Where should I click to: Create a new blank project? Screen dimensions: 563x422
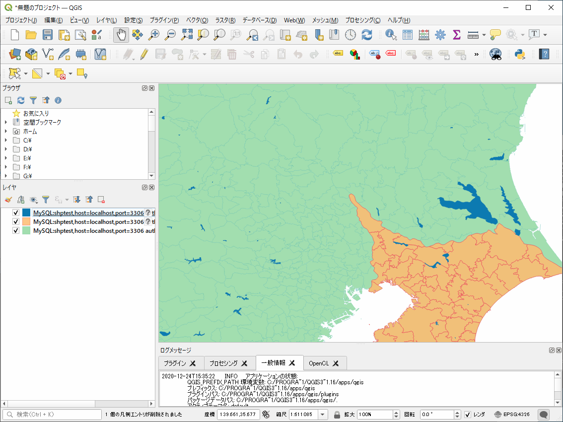click(x=15, y=35)
